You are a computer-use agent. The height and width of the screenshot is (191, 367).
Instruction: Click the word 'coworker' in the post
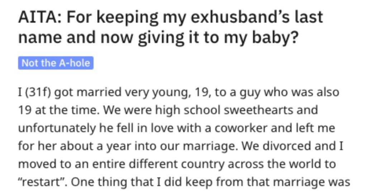(x=241, y=128)
